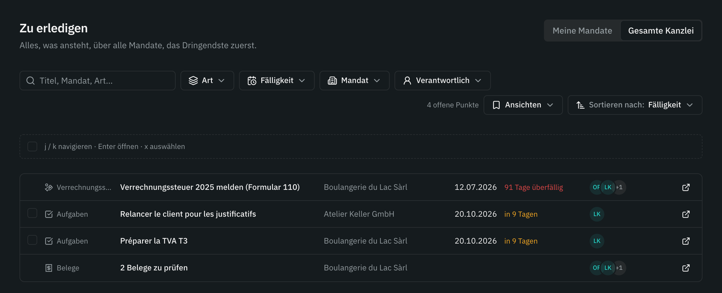Expand the Ansichten saved views dropdown
Viewport: 722px width, 293px height.
pyautogui.click(x=523, y=105)
